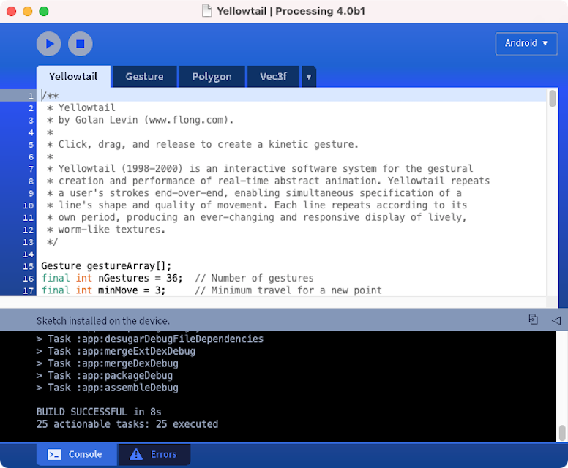Maximize the Processing window

click(x=44, y=12)
